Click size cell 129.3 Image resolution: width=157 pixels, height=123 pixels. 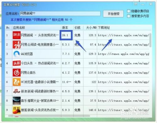(x=92, y=54)
